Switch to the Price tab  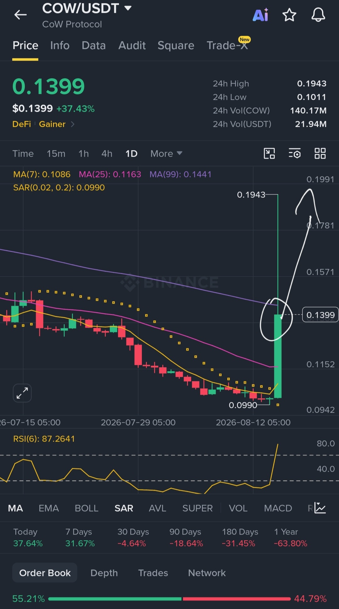[x=25, y=46]
